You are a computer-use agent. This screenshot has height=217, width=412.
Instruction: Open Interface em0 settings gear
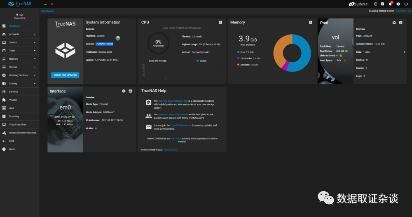pyautogui.click(x=124, y=91)
